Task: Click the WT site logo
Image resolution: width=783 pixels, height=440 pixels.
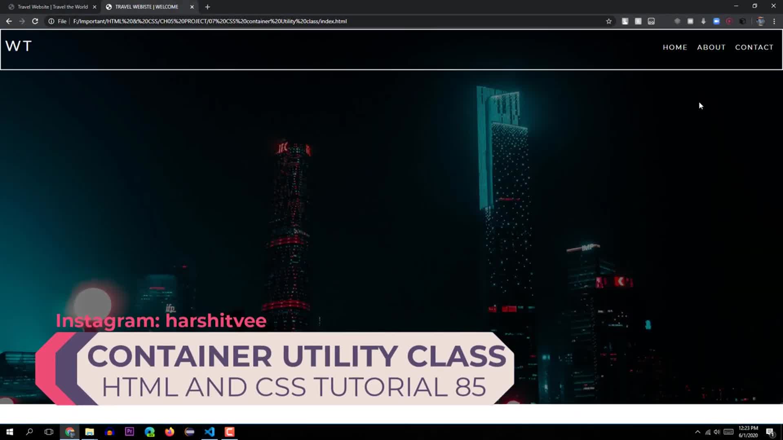Action: pos(18,46)
